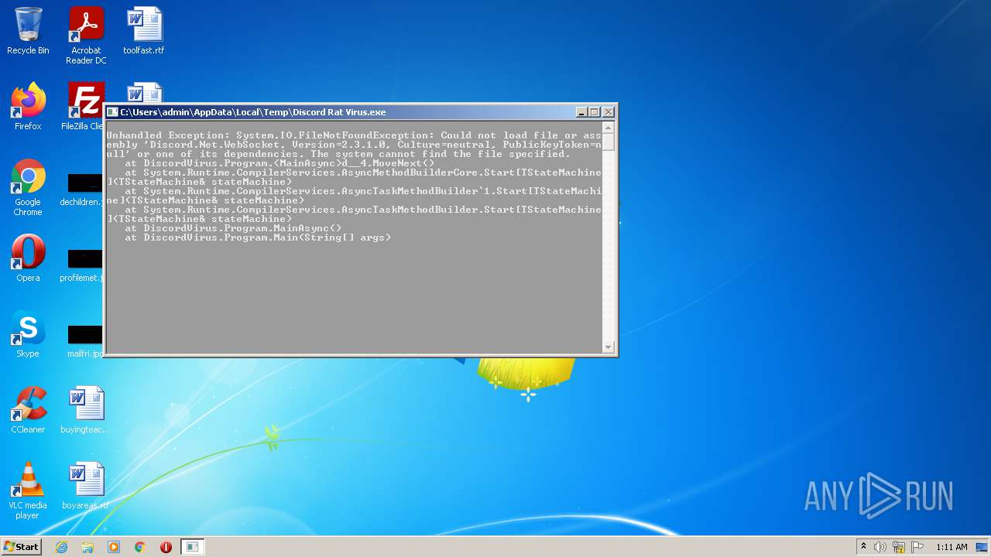This screenshot has width=991, height=557.
Task: Click Show desktop button in tray corner
Action: (x=982, y=547)
